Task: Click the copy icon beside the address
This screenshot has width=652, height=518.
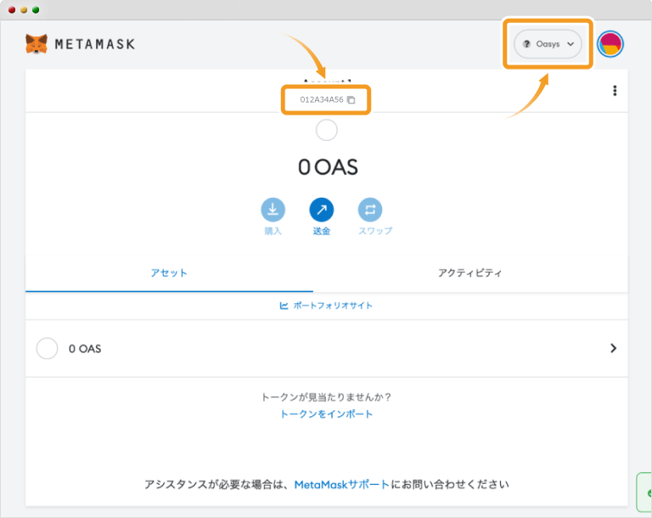Action: pyautogui.click(x=351, y=100)
